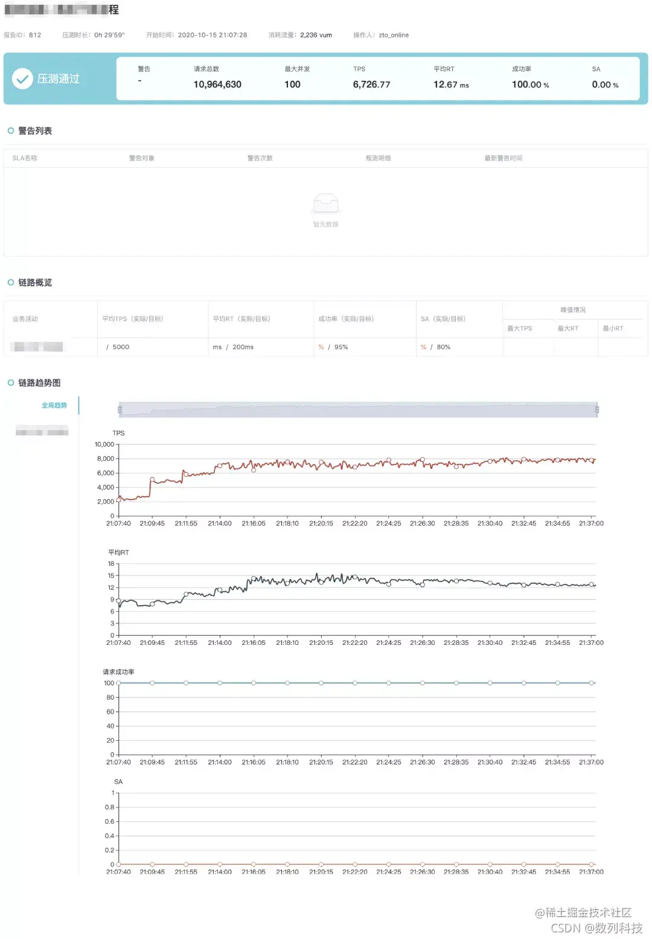Click the empty inbox no-data icon

325,203
